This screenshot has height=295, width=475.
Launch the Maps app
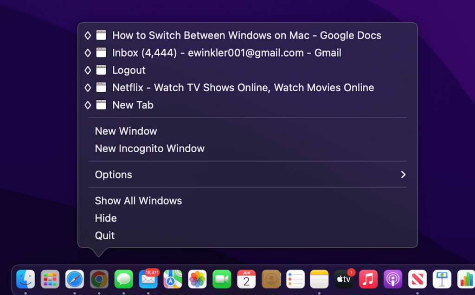pos(173,279)
